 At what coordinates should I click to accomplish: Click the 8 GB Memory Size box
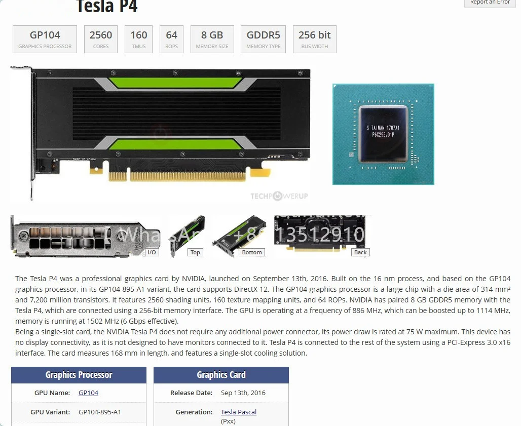pyautogui.click(x=212, y=39)
